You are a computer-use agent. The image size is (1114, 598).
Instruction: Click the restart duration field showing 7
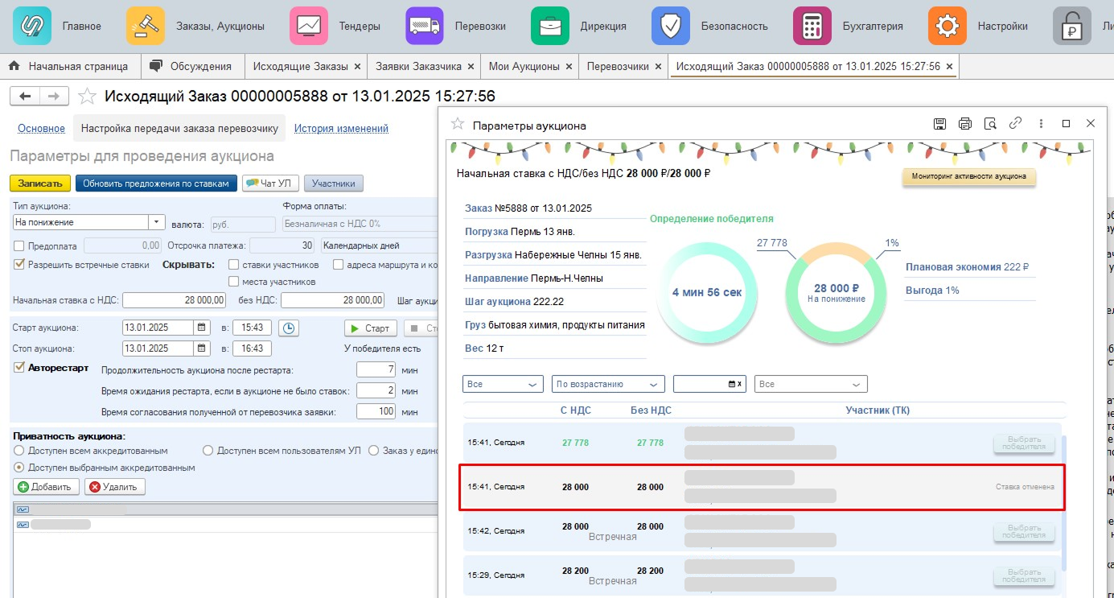coord(376,369)
